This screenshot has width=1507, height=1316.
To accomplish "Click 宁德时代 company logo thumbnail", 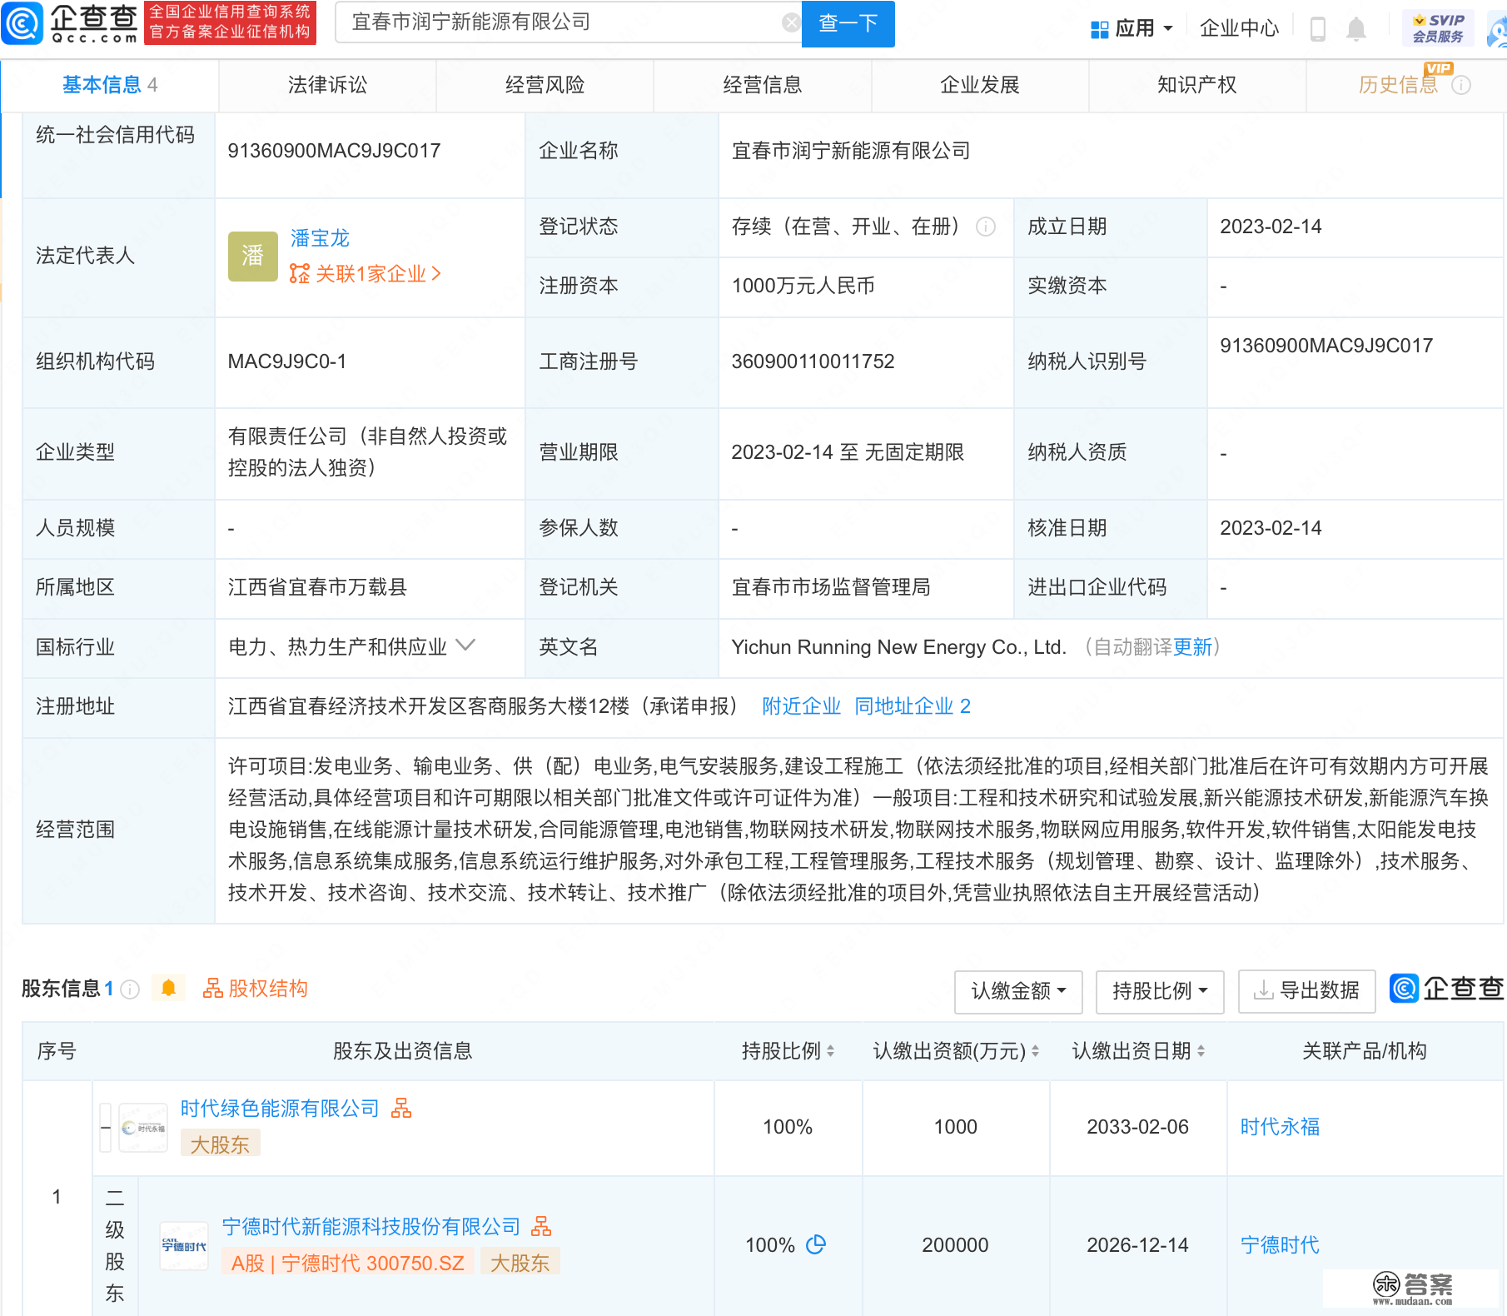I will click(x=184, y=1246).
